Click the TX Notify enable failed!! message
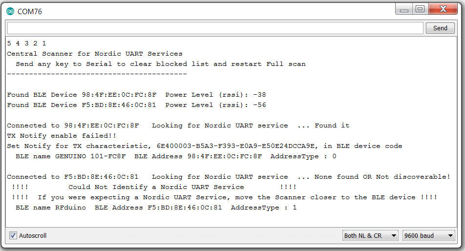The height and width of the screenshot is (251, 465). click(62, 136)
